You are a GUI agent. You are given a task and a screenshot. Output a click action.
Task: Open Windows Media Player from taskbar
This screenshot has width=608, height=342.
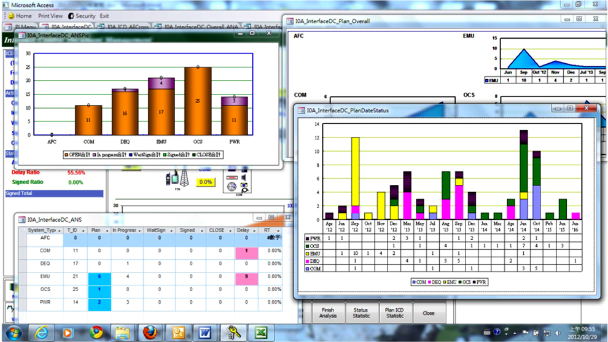68,333
